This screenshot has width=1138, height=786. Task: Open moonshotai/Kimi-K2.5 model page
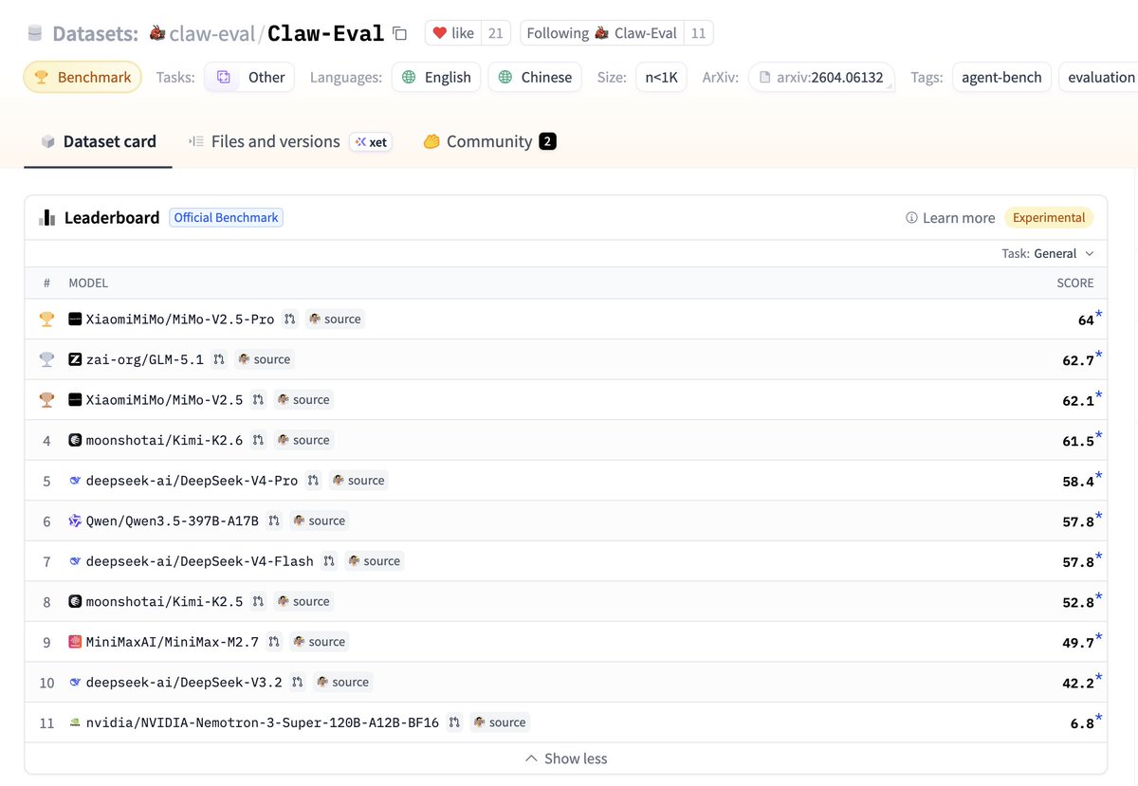click(164, 601)
